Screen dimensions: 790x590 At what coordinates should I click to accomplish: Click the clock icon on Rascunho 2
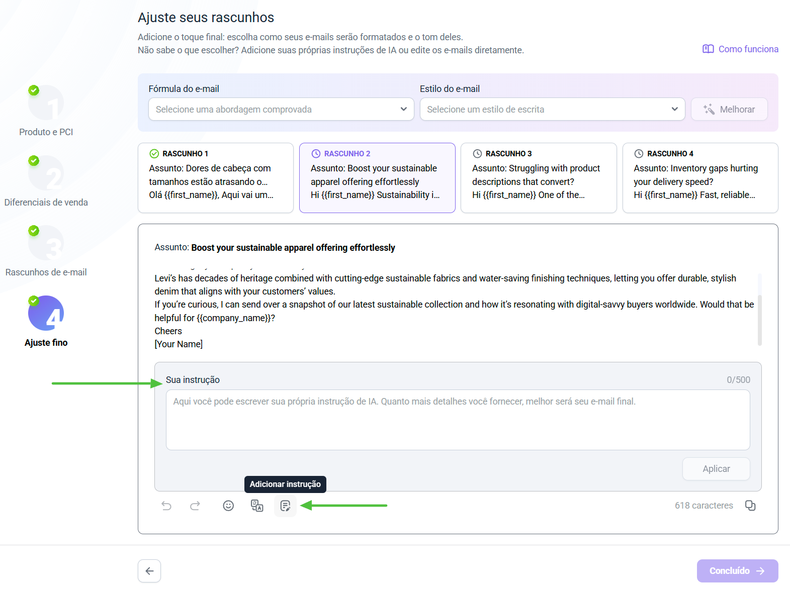316,154
